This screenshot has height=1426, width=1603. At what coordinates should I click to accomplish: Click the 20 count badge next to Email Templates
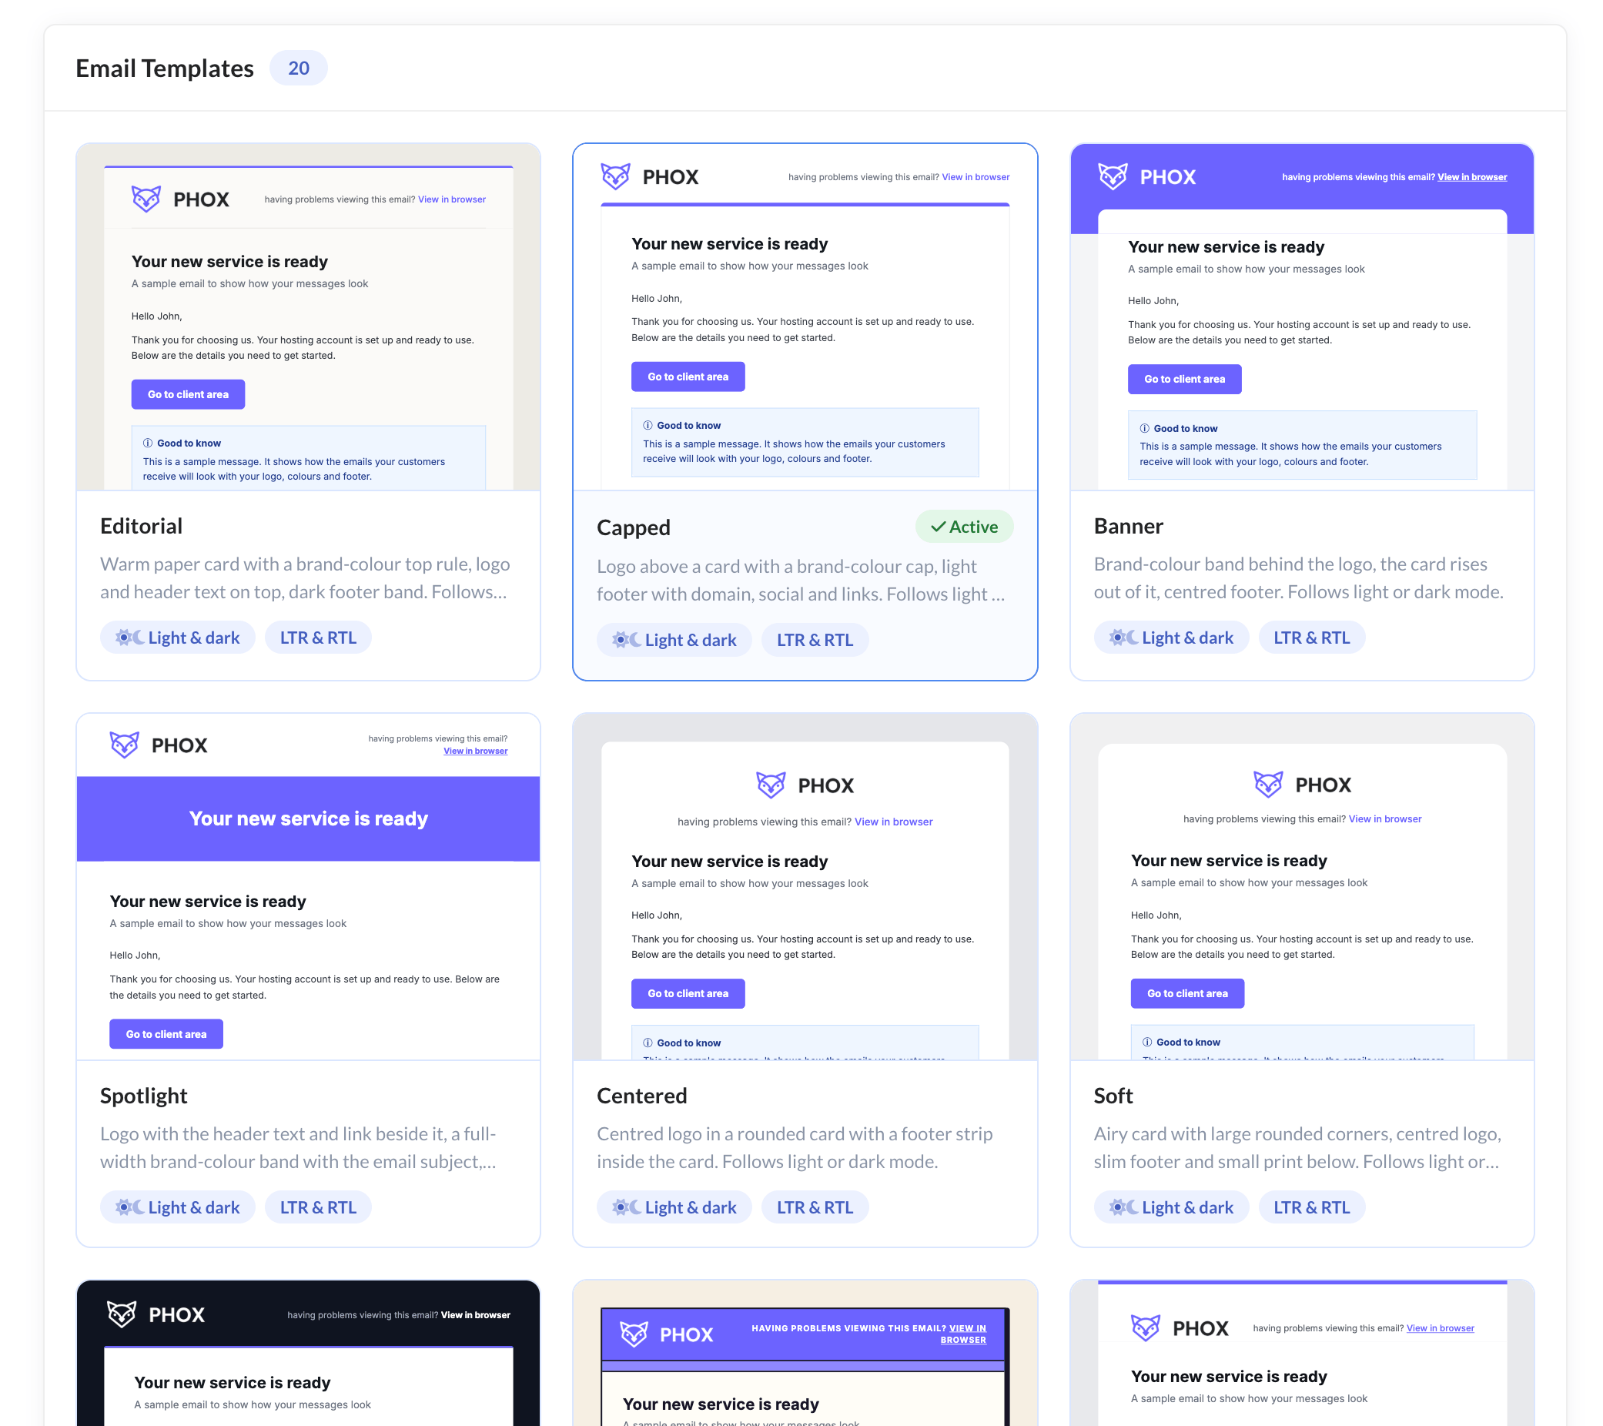(x=298, y=69)
